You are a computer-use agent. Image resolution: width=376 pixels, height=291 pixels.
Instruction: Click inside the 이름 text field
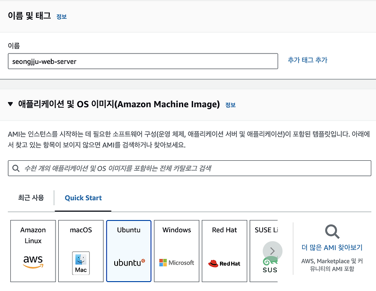[141, 61]
